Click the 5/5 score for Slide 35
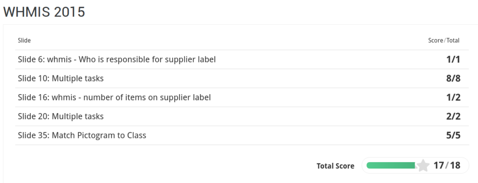This screenshot has height=183, width=478. coord(453,136)
